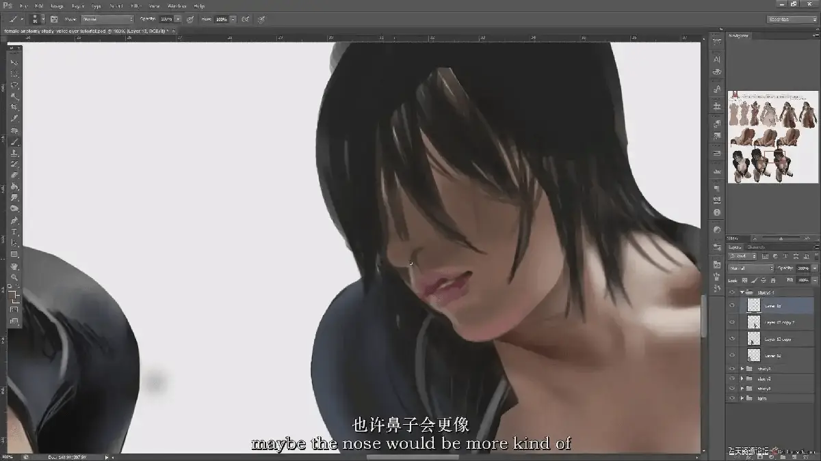This screenshot has height=461, width=821.
Task: Click the Fill value field
Action: pyautogui.click(x=803, y=280)
